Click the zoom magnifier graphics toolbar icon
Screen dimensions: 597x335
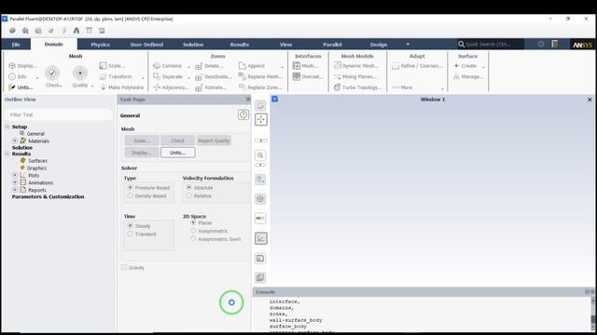pos(260,155)
